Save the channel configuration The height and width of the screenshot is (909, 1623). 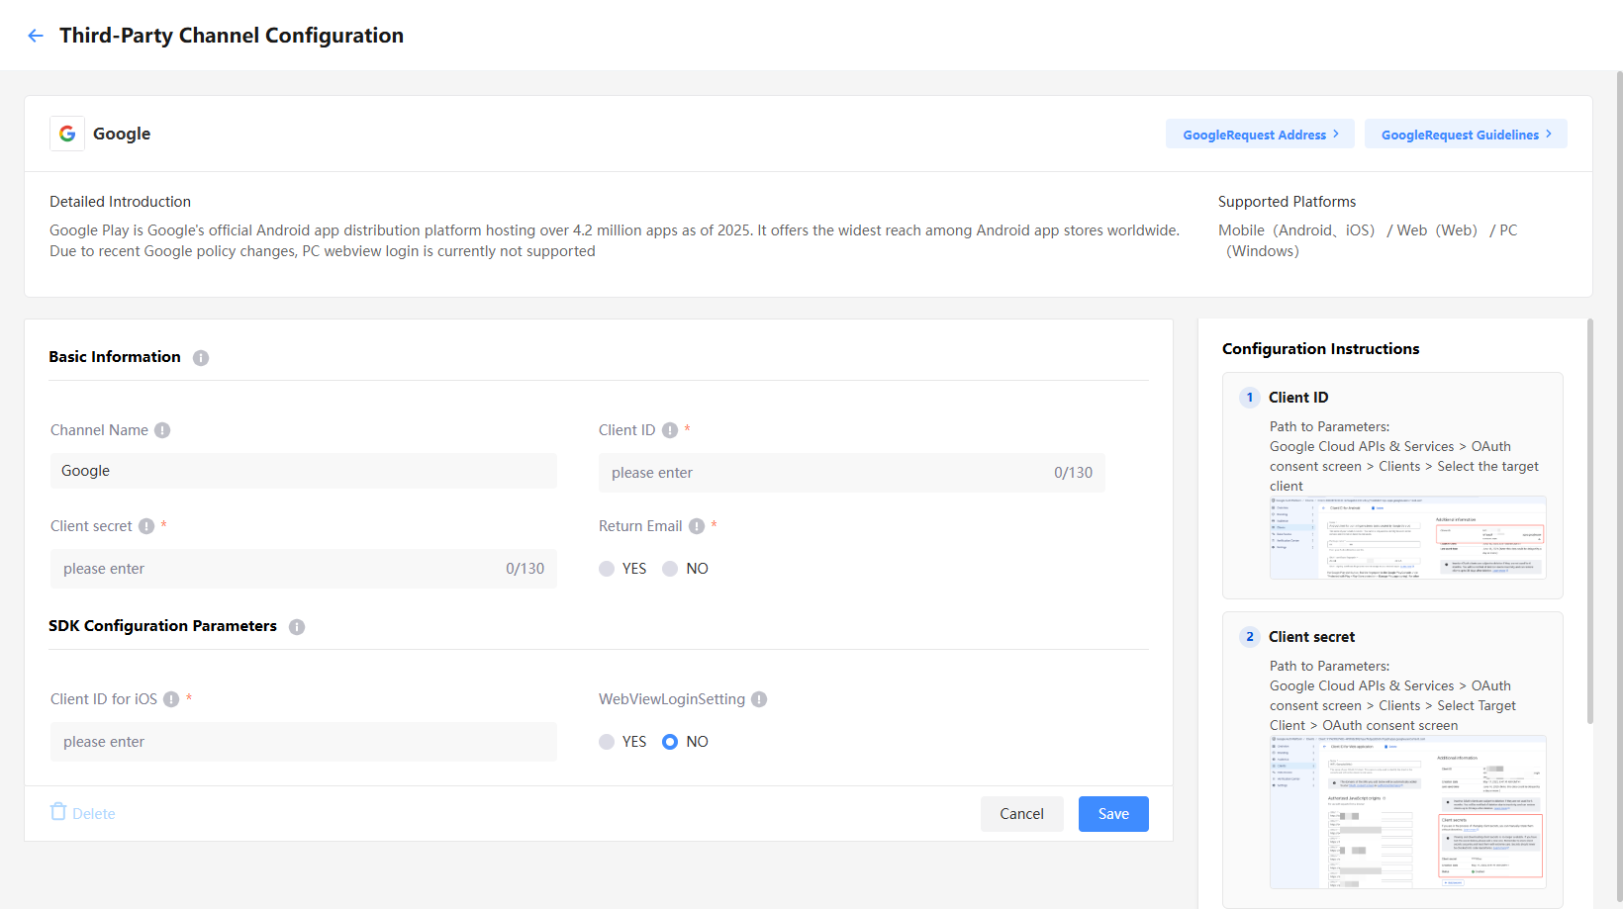1113,814
